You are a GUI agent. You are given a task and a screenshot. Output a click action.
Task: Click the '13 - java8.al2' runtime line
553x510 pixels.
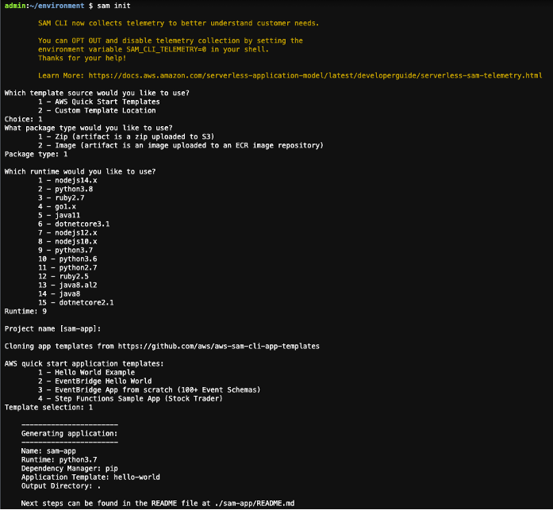coord(67,285)
